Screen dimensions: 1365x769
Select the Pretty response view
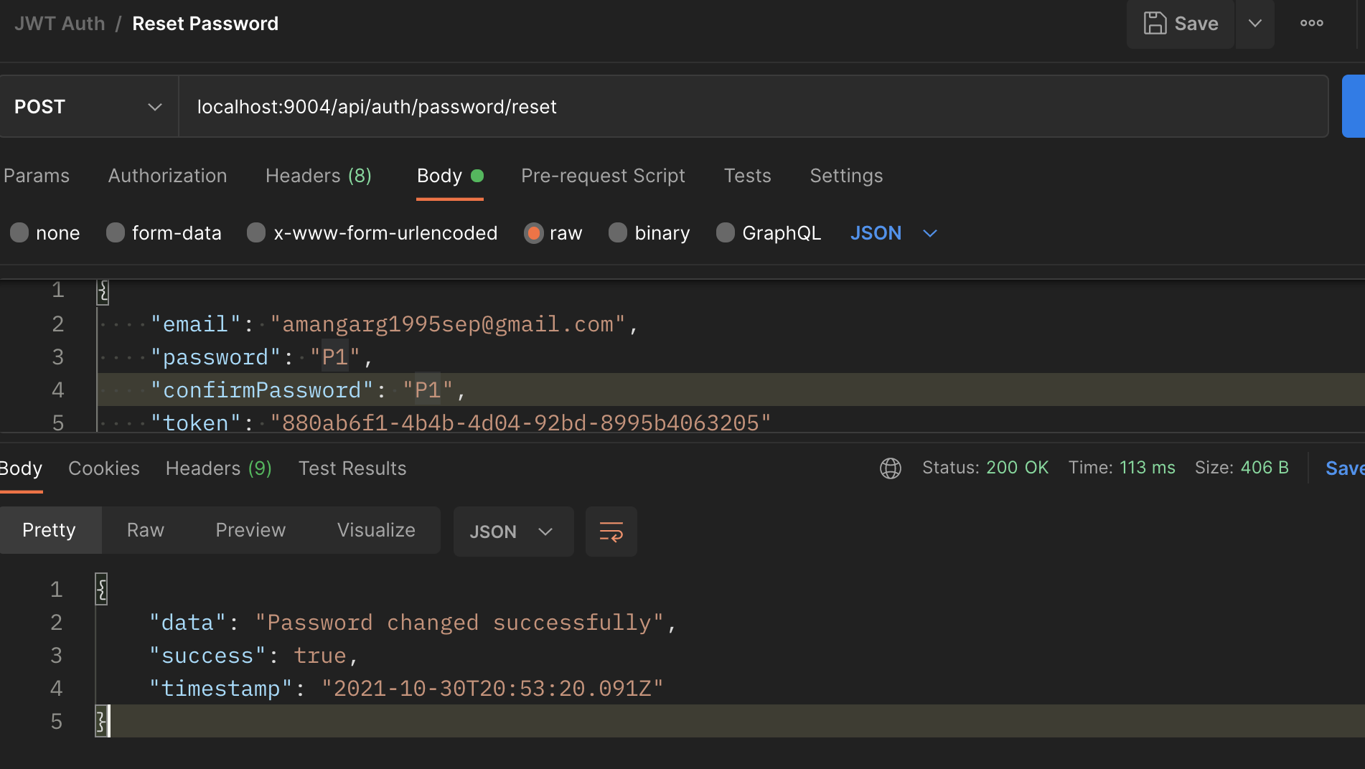point(50,530)
